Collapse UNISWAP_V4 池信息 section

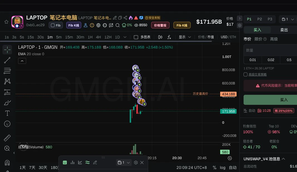284,159
